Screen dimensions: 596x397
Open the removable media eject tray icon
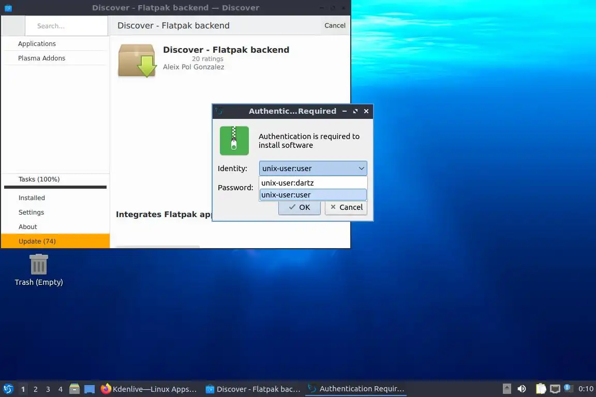point(506,389)
